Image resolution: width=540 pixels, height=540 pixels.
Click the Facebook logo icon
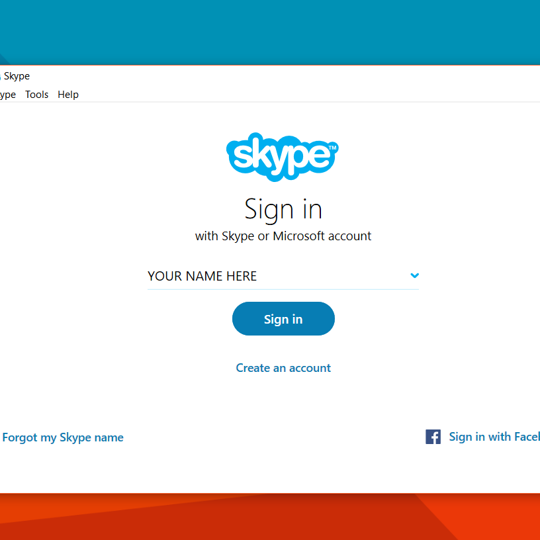tap(433, 437)
